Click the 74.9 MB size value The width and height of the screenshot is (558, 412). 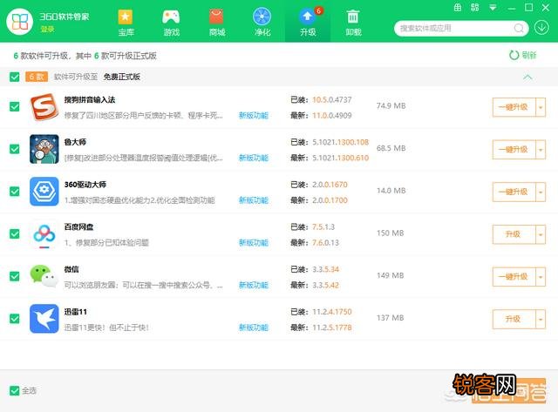[391, 105]
